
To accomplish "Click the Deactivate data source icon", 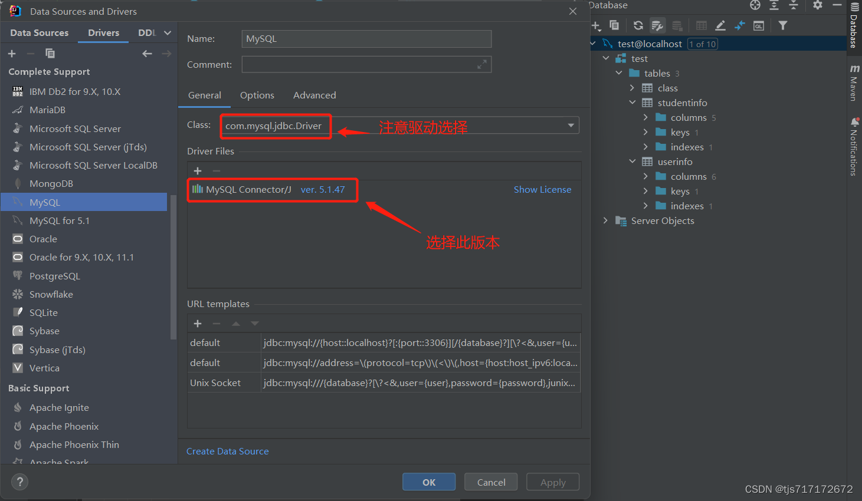I will click(x=677, y=25).
